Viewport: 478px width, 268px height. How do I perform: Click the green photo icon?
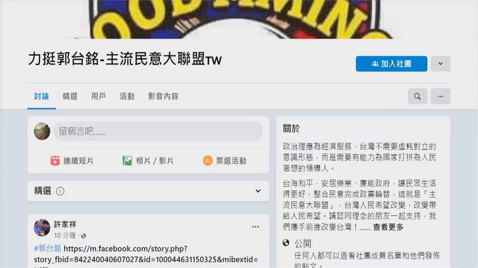[127, 161]
